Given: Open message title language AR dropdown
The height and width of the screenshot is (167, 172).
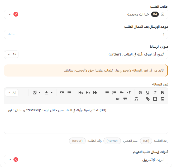Looking at the screenshot, I should pos(12,54).
